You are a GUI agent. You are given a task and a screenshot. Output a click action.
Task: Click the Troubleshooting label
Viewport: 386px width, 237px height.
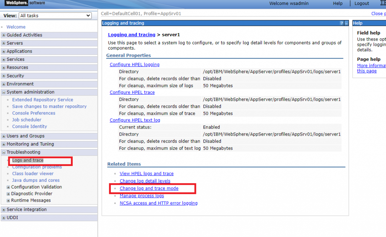[x=23, y=152]
